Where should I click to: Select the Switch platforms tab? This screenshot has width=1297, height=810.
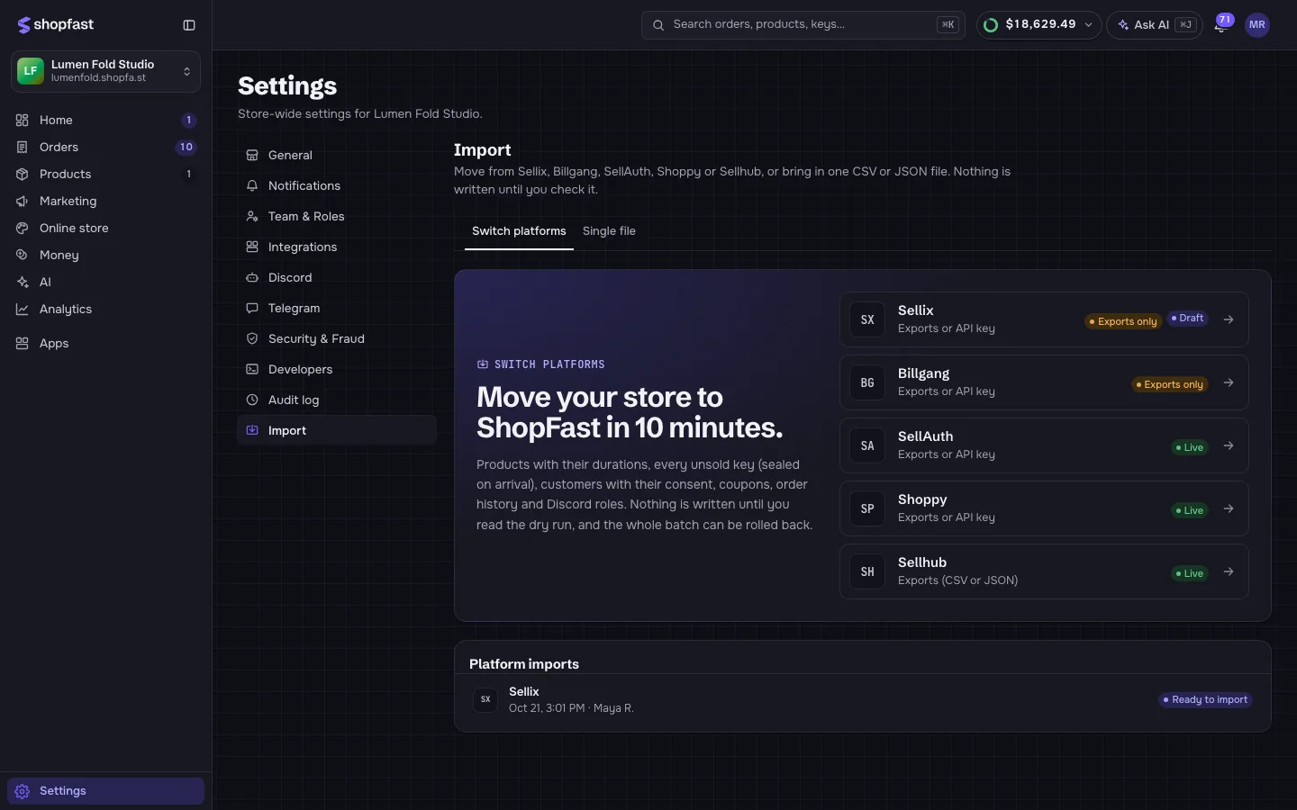point(519,231)
